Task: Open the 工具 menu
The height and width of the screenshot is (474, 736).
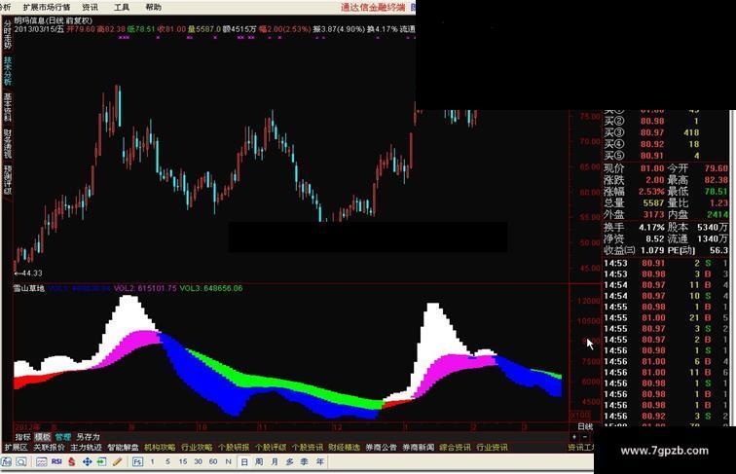Action: [122, 7]
